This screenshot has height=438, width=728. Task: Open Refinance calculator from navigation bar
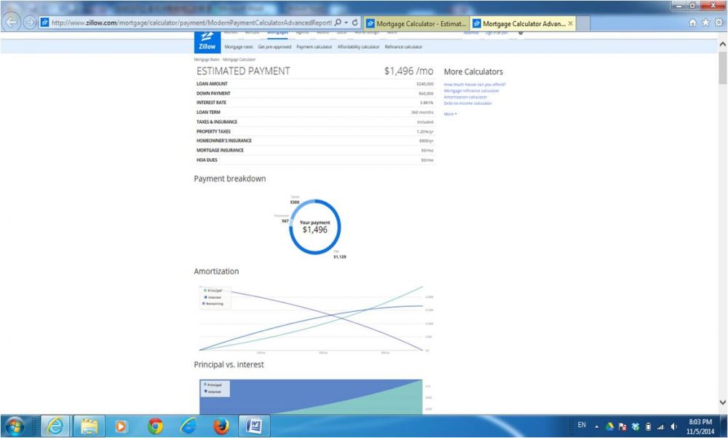(x=403, y=47)
